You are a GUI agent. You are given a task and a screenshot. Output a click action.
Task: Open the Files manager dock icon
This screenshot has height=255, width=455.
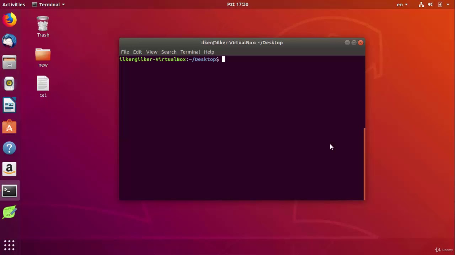point(10,62)
